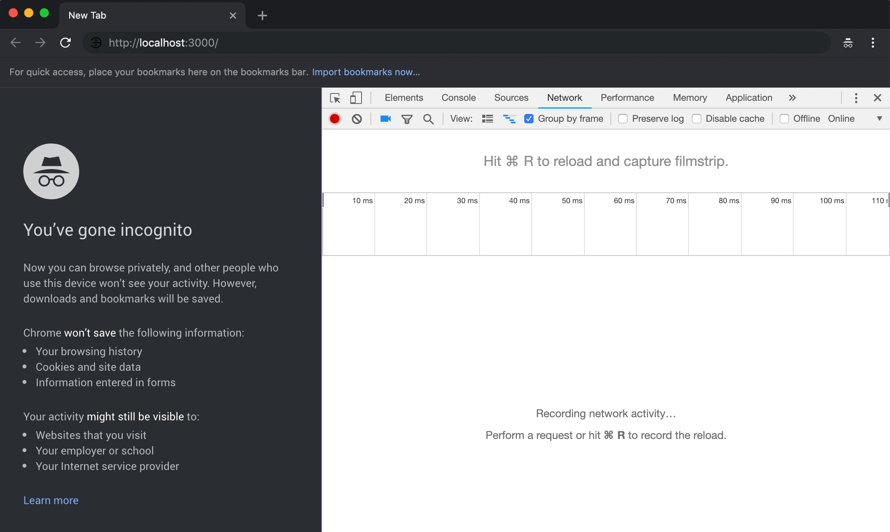
Task: Open Chrome main three-dot menu
Action: [873, 43]
